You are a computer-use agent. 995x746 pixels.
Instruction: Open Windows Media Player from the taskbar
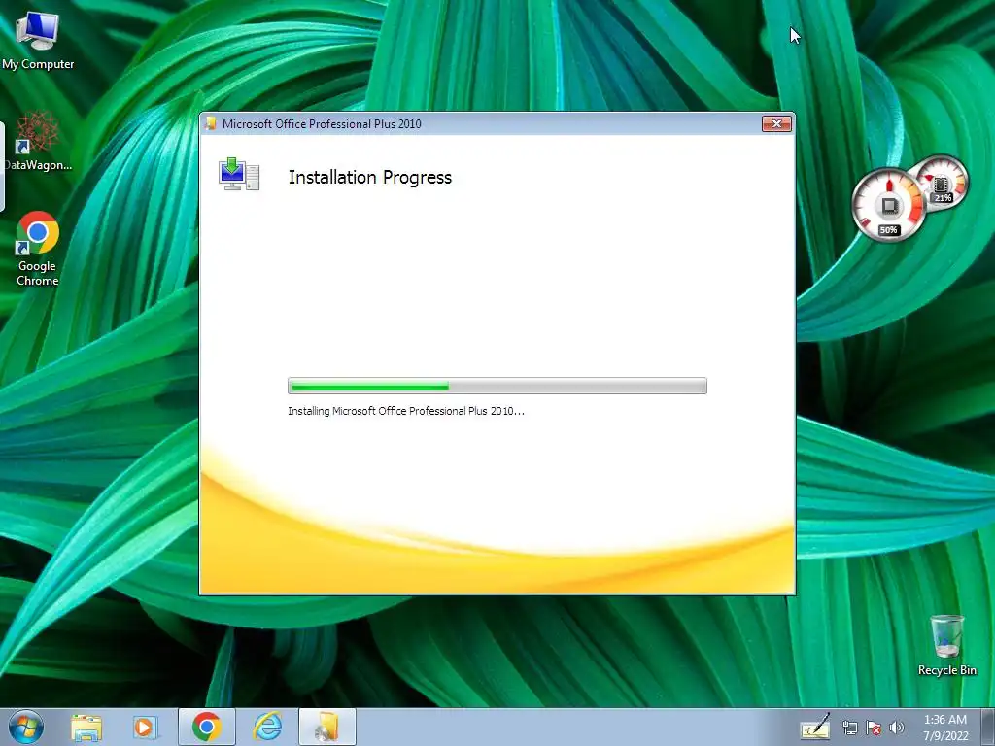[146, 727]
